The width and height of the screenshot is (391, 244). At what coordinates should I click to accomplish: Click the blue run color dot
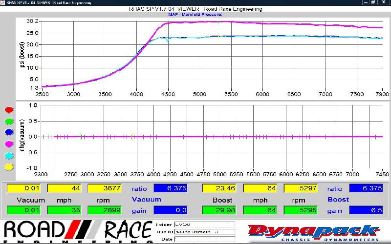point(7,132)
